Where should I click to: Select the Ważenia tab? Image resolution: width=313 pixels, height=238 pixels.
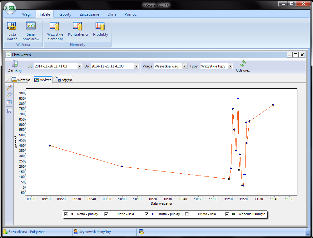(21, 80)
